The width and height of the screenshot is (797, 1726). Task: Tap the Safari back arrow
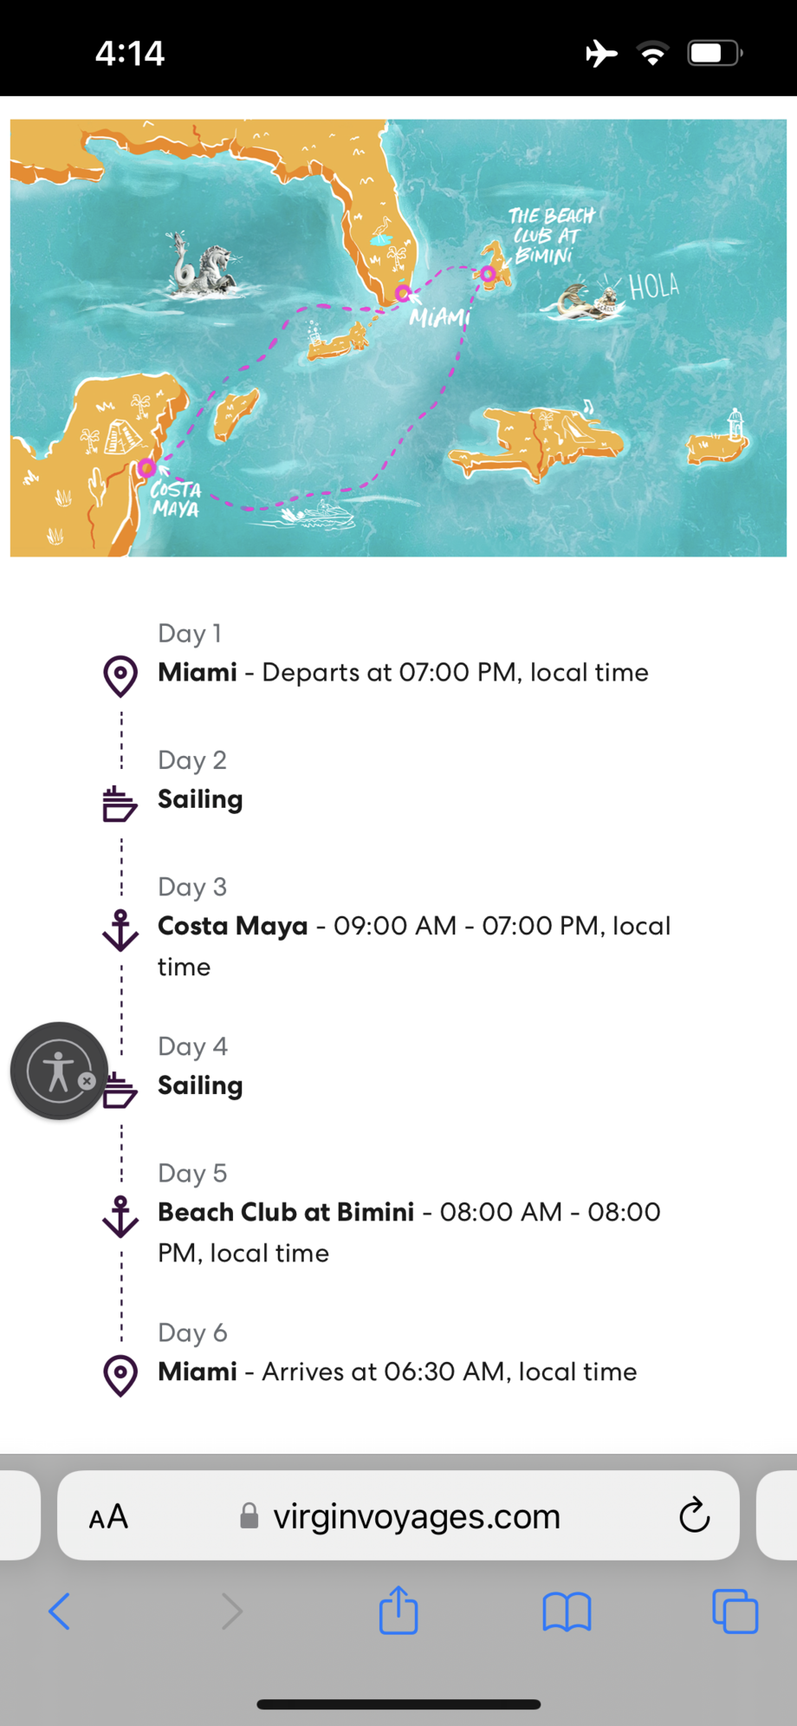(59, 1612)
